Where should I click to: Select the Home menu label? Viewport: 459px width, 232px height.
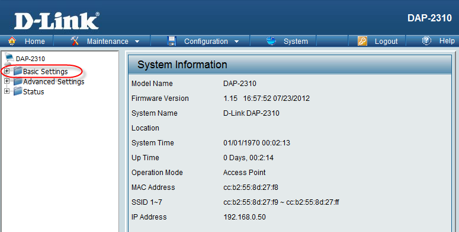(35, 42)
